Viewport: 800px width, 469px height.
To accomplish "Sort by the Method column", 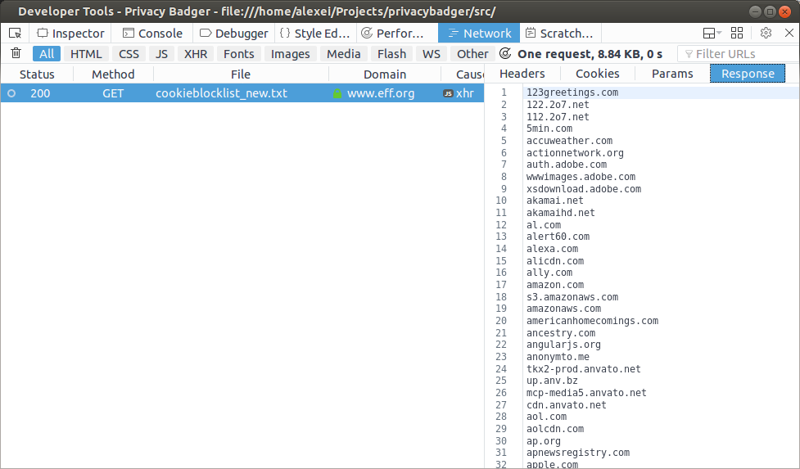I will click(113, 74).
